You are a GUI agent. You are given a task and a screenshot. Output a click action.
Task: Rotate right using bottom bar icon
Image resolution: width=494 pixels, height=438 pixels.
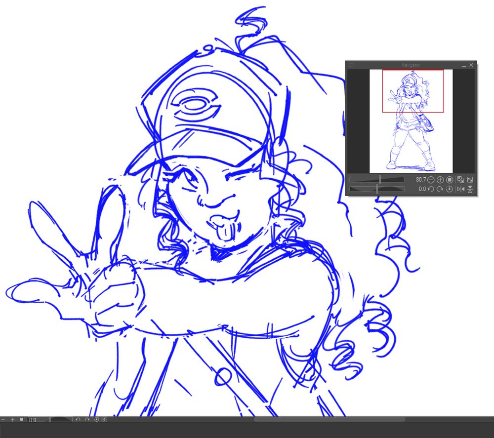87,419
